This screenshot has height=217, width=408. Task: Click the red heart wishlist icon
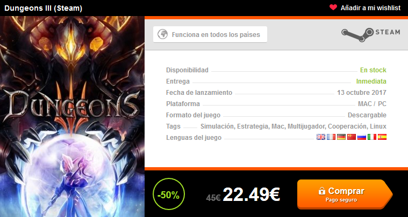(x=333, y=8)
